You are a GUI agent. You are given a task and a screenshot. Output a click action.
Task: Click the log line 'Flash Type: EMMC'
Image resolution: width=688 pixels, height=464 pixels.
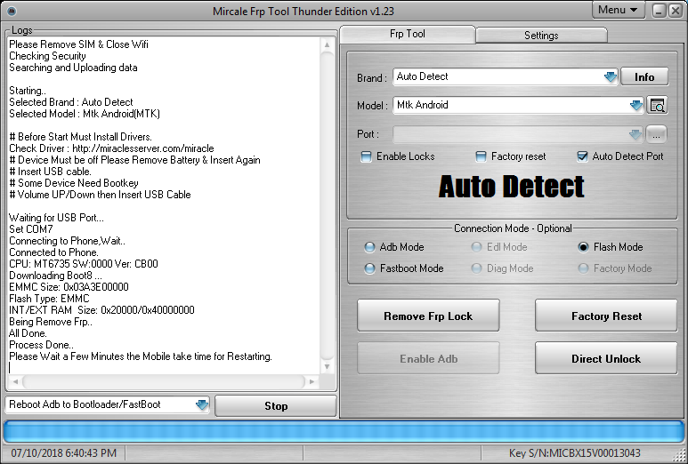click(x=49, y=299)
